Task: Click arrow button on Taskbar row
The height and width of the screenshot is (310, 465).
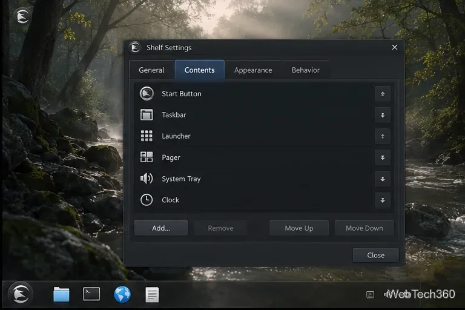Action: click(x=383, y=115)
